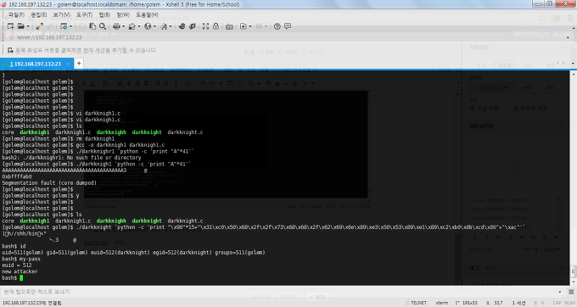Click status bar down arrow

tap(544, 303)
